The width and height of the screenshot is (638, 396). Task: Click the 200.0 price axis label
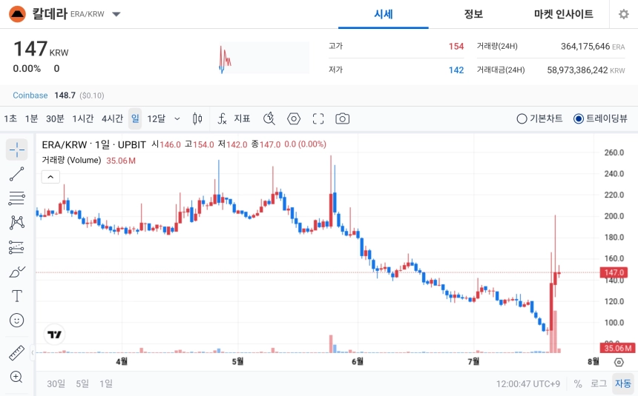614,216
